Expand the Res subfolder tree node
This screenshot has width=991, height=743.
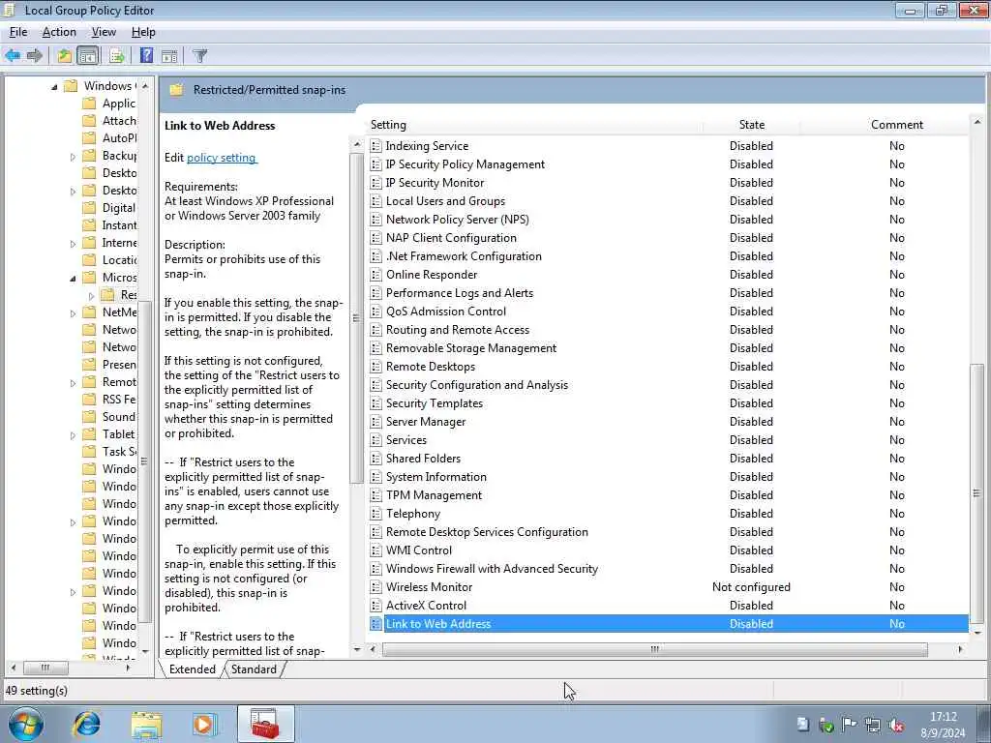click(x=92, y=296)
